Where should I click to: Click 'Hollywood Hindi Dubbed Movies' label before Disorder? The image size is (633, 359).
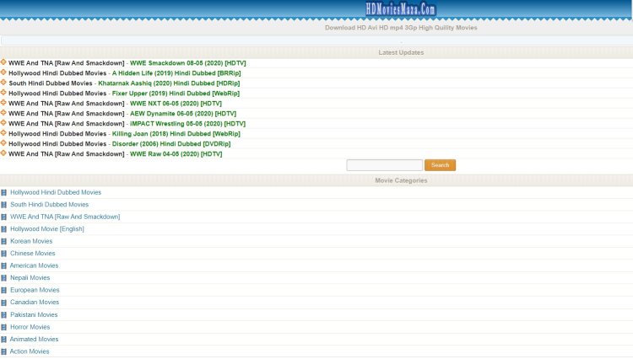coord(57,144)
